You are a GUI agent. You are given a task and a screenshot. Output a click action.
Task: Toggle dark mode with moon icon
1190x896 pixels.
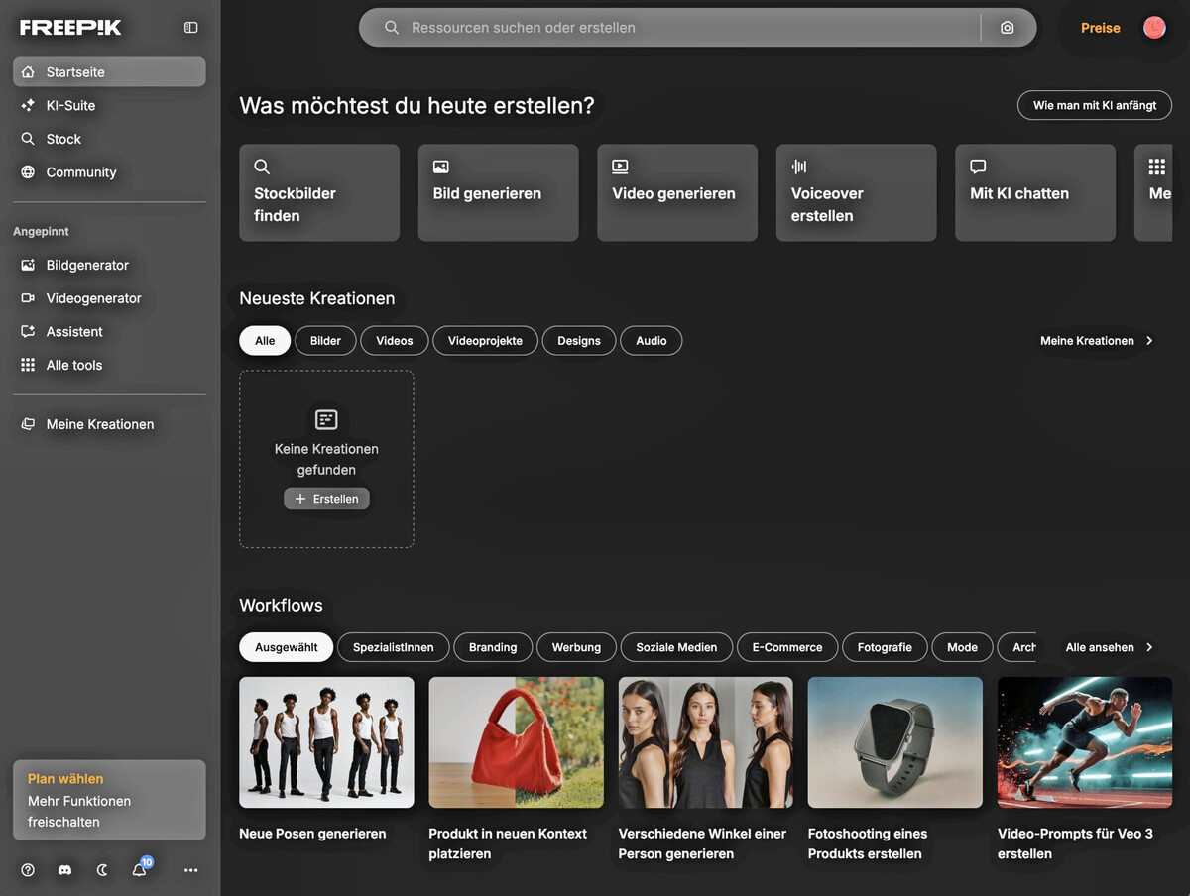tap(102, 870)
